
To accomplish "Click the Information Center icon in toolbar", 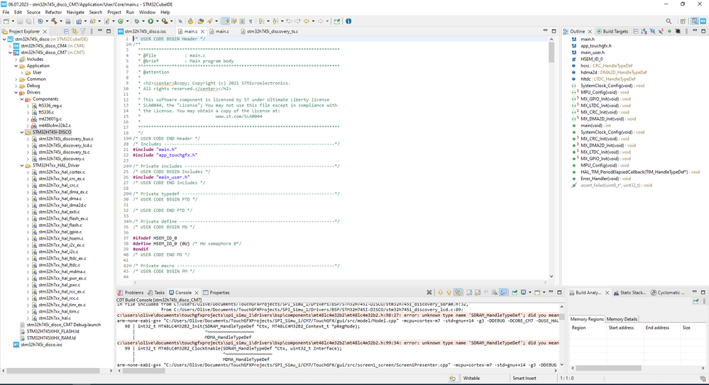I will click(x=348, y=21).
